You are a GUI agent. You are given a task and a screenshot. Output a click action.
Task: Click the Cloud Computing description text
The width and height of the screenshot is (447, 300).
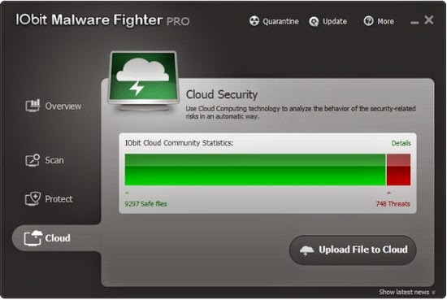[x=301, y=112]
